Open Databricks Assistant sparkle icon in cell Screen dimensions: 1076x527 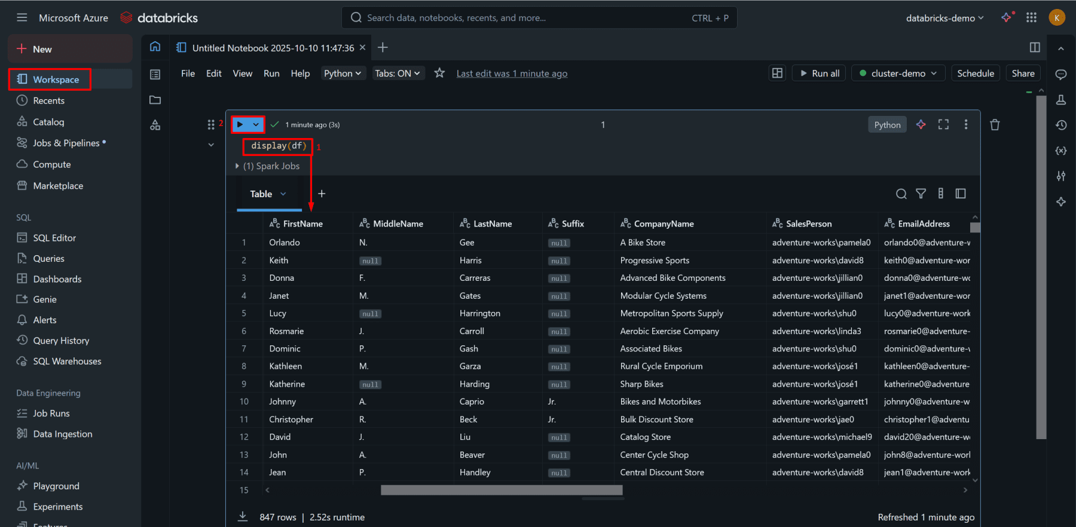coord(921,124)
